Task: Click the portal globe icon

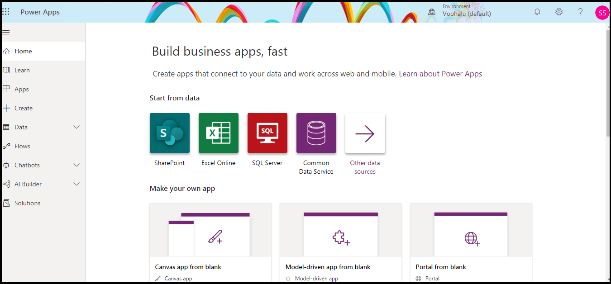Action: click(x=472, y=238)
